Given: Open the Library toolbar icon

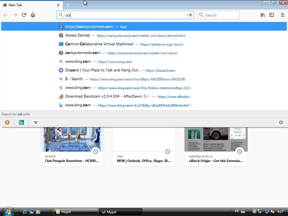Looking at the screenshot, I should coord(263,15).
